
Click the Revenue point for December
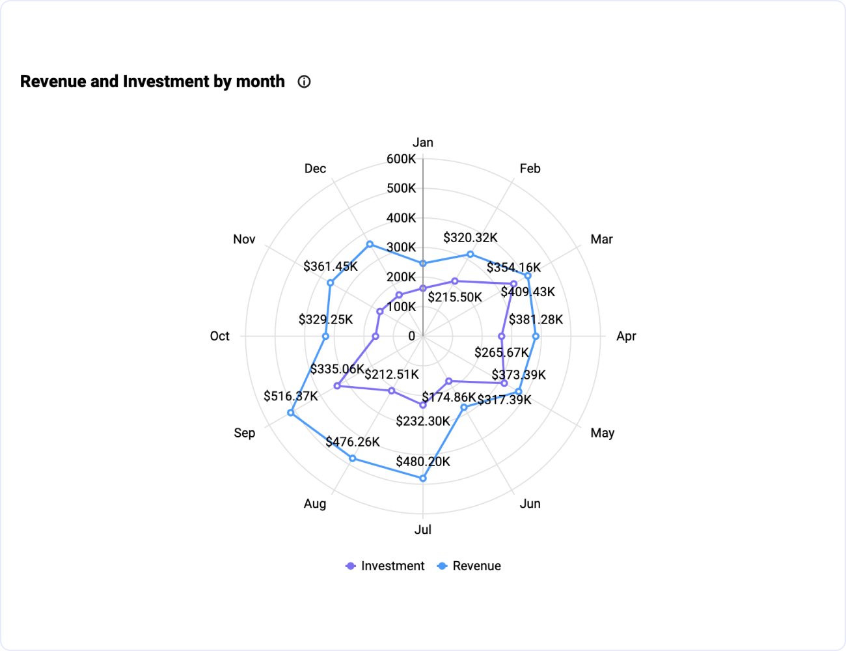point(370,245)
